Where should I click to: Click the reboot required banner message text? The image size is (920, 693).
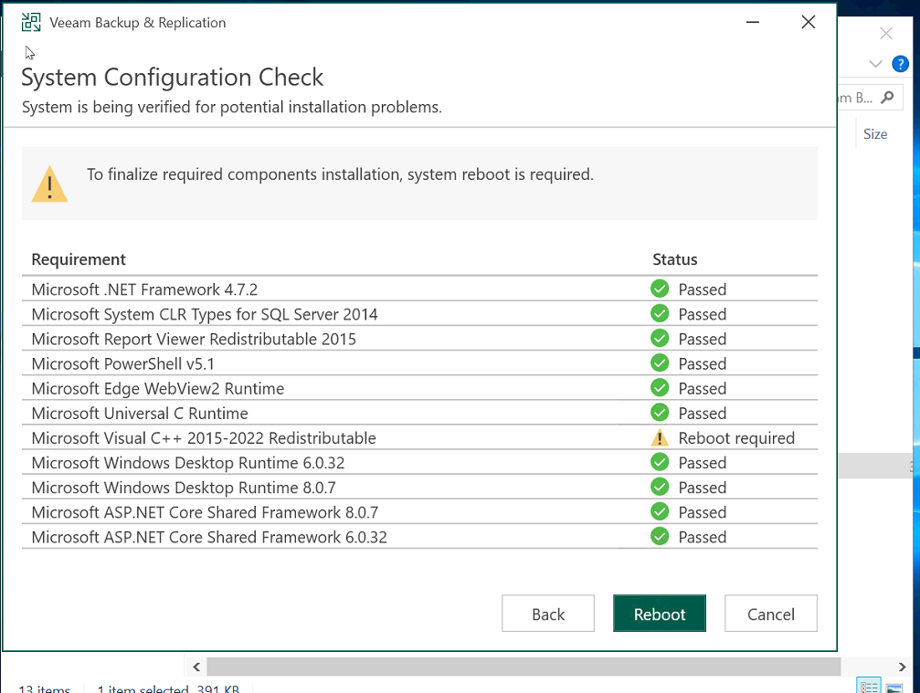pyautogui.click(x=340, y=174)
